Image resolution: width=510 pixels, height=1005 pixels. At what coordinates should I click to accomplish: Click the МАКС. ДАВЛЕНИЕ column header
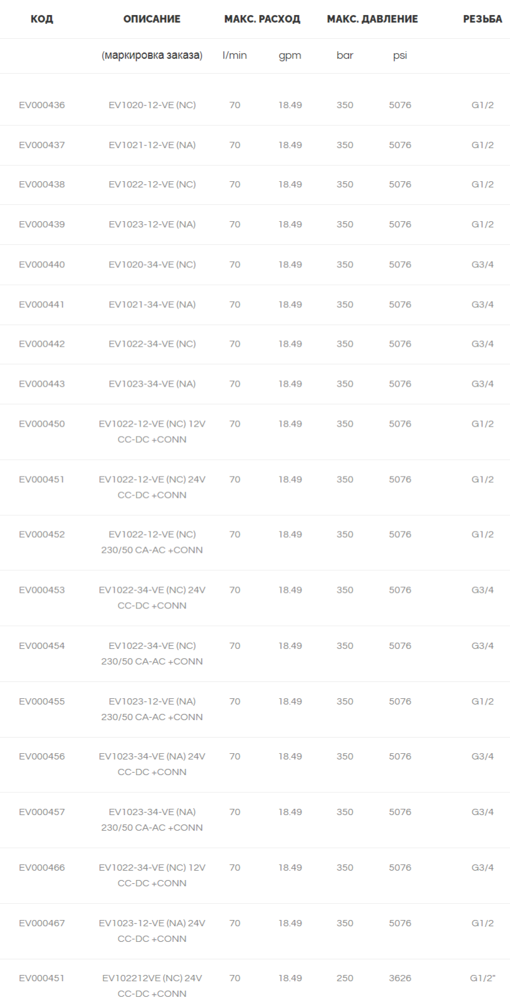[373, 19]
